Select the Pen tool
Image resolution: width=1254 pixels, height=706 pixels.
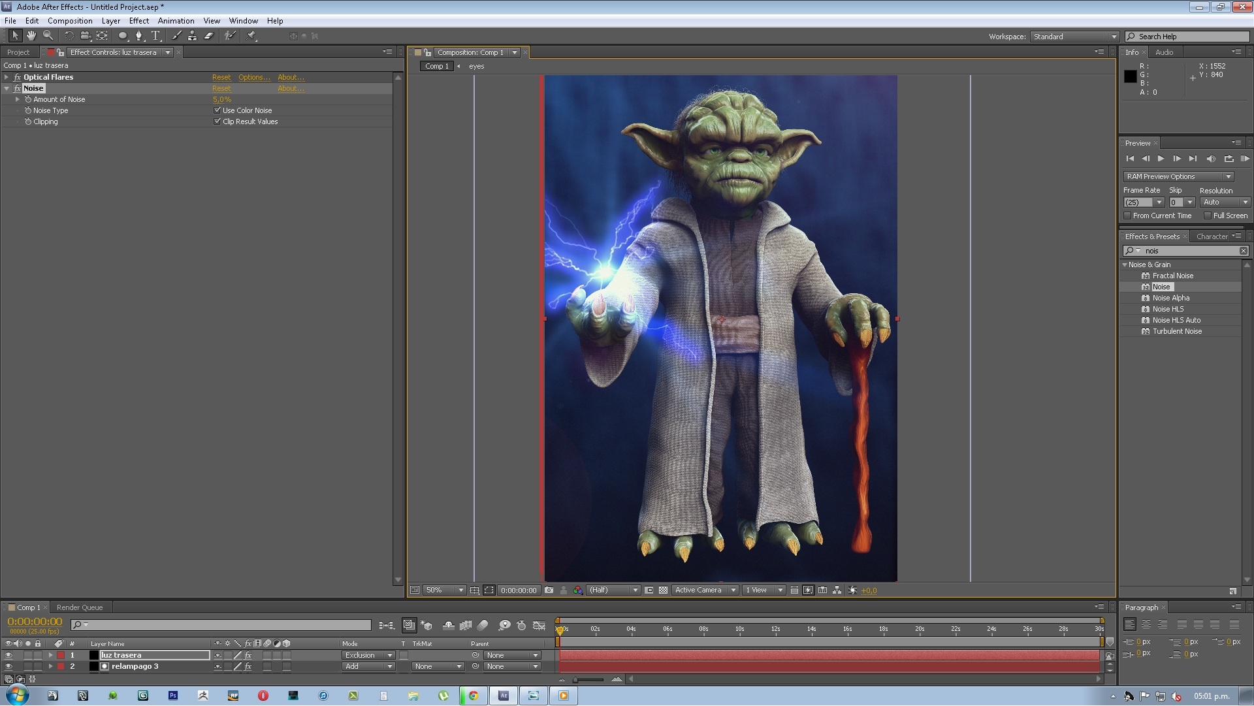pyautogui.click(x=138, y=36)
